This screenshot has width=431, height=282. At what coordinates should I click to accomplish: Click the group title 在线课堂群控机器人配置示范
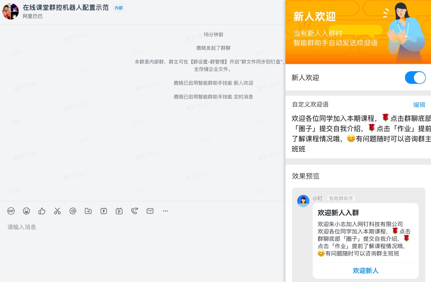coord(66,7)
